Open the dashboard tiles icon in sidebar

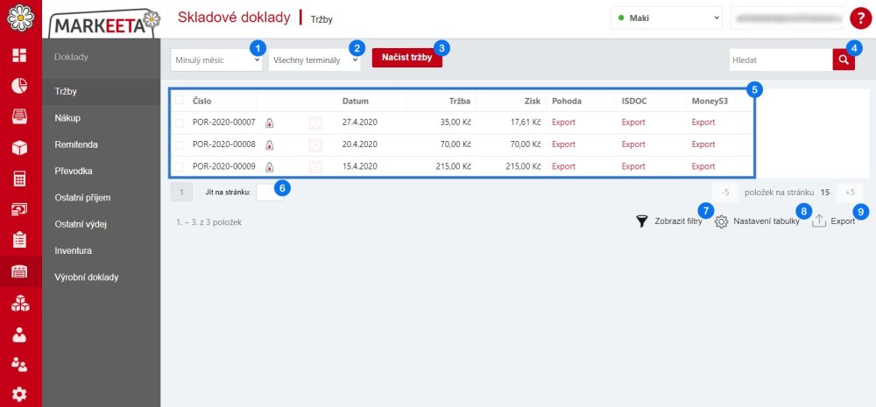click(19, 55)
